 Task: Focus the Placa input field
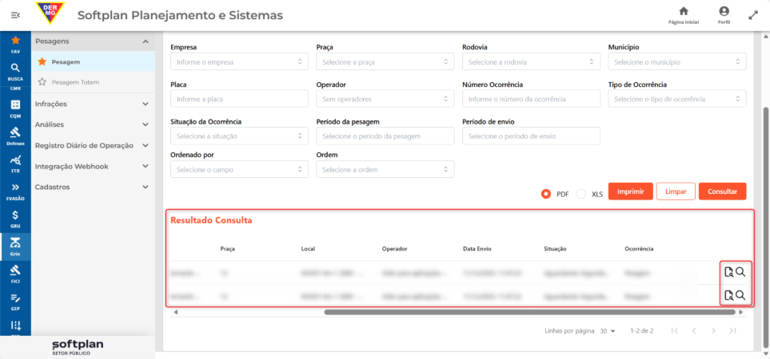[239, 99]
